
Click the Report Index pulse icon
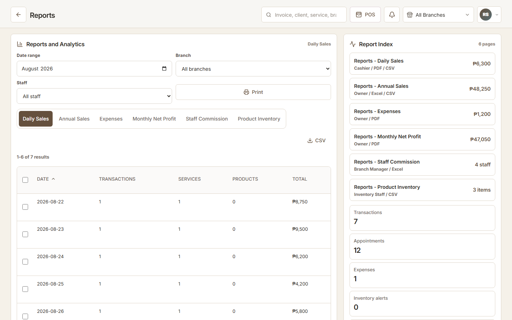coord(353,44)
